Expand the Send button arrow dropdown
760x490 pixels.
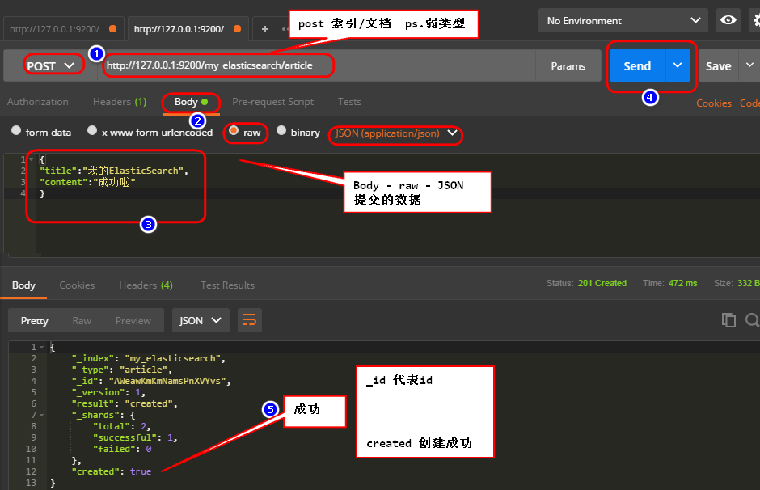(x=678, y=65)
